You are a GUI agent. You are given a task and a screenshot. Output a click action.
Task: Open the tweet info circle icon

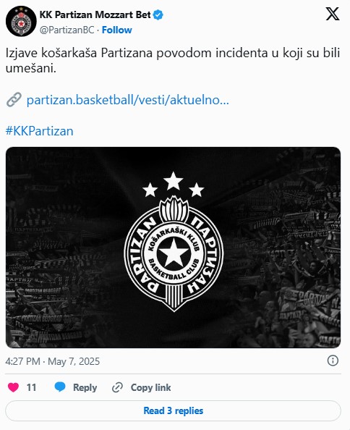[333, 361]
